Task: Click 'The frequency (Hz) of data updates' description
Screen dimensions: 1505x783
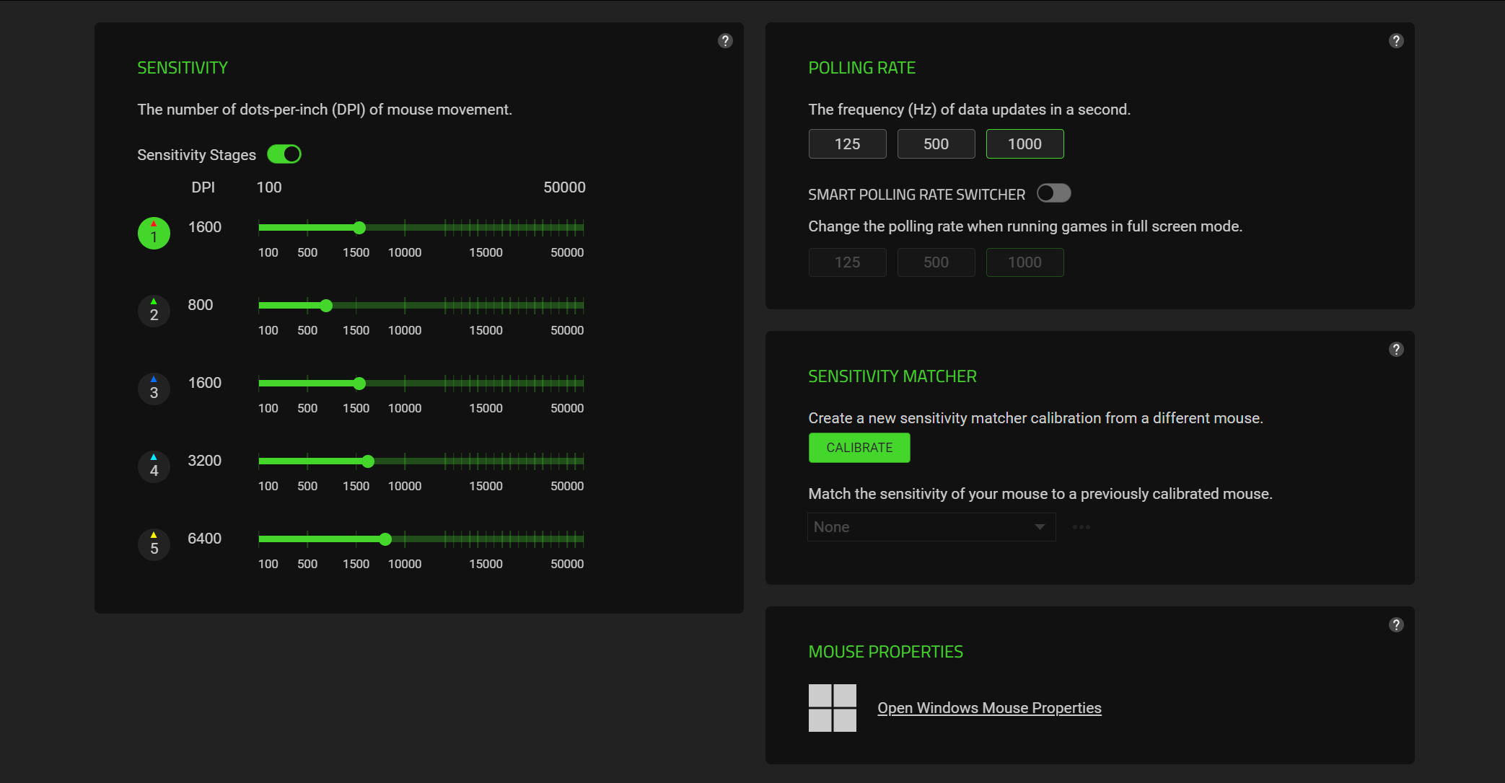Action: pos(969,110)
